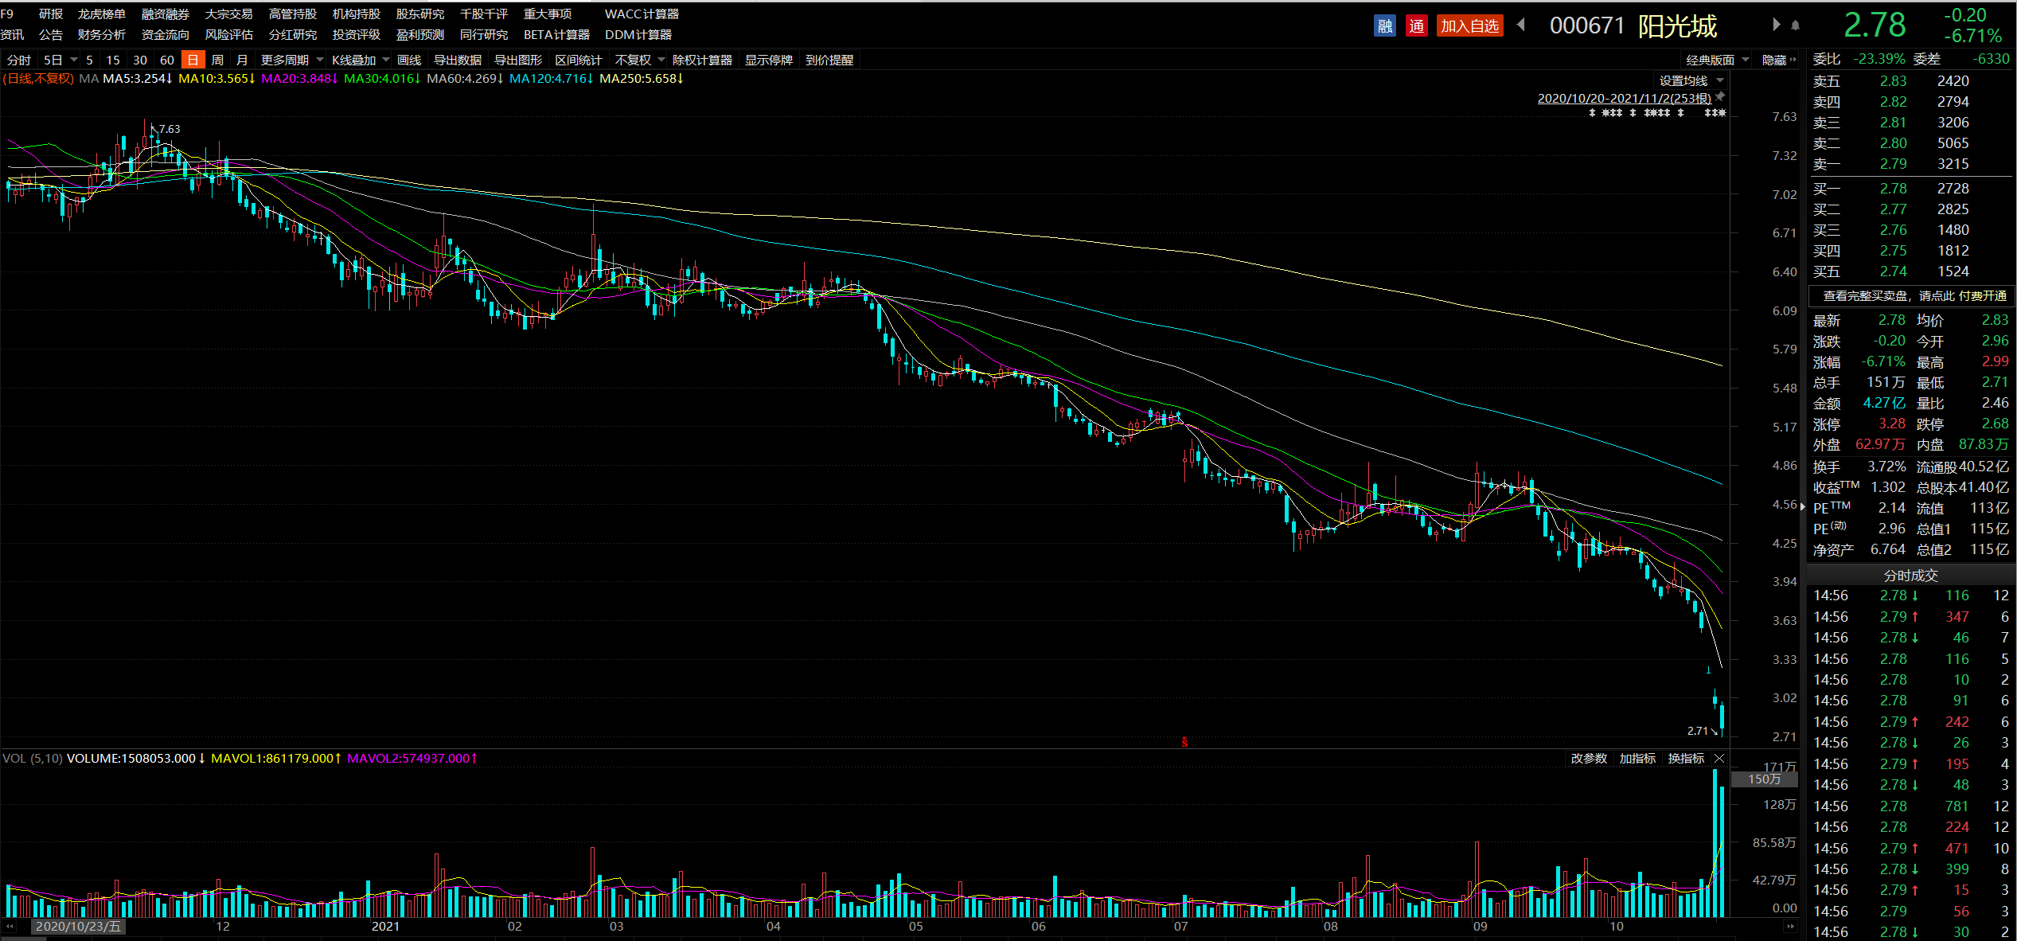
Task: Close the VOL indicator panel
Action: (1719, 758)
